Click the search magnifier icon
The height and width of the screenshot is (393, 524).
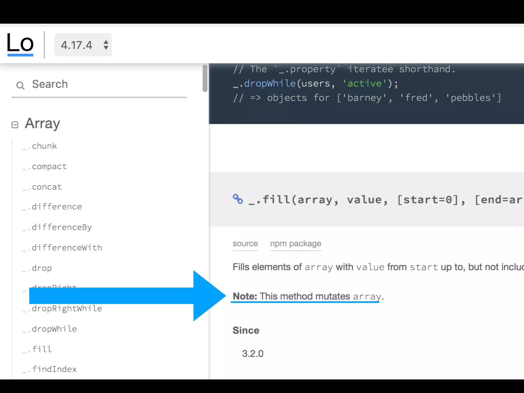tap(20, 85)
